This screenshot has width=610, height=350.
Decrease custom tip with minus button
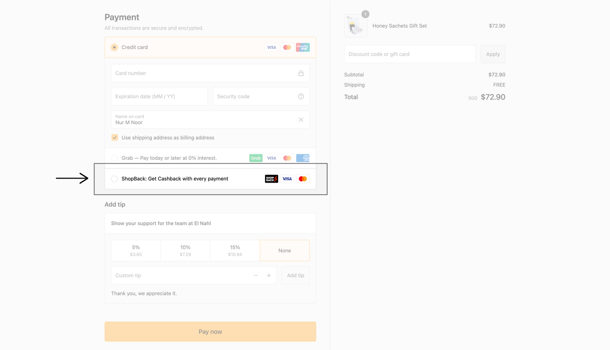256,276
